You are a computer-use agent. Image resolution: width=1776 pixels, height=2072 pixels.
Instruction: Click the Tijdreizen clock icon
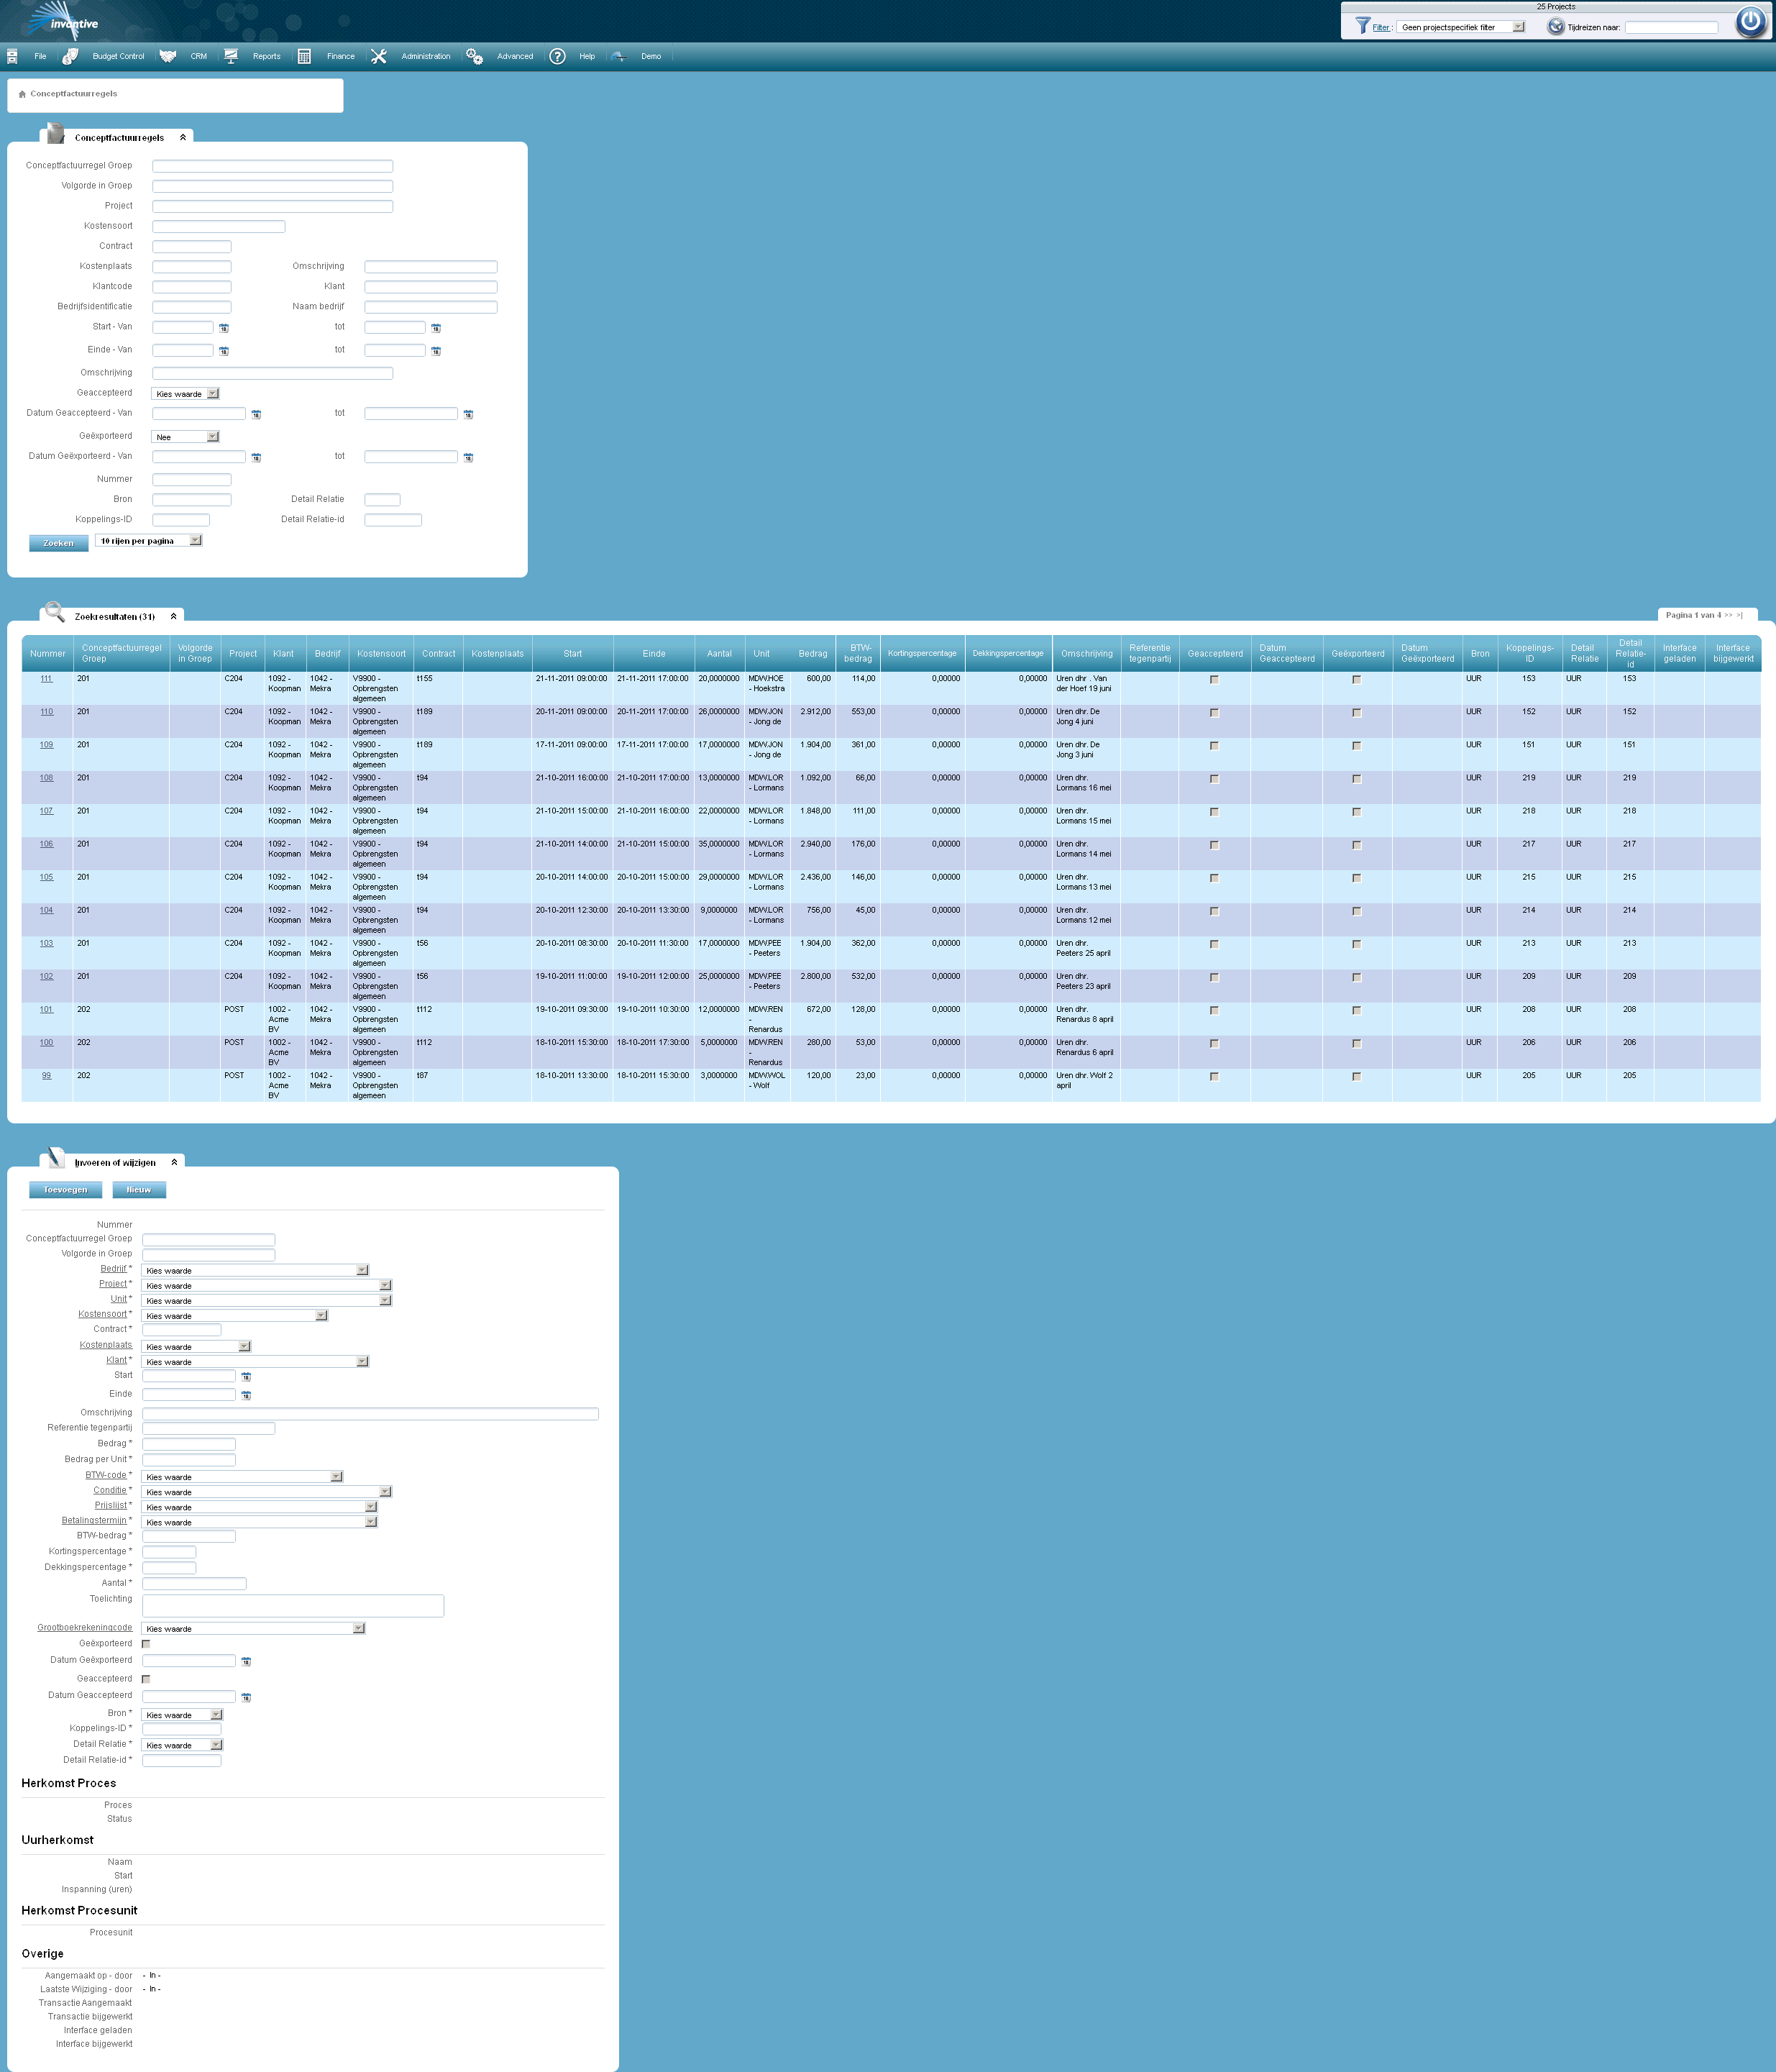[1556, 26]
